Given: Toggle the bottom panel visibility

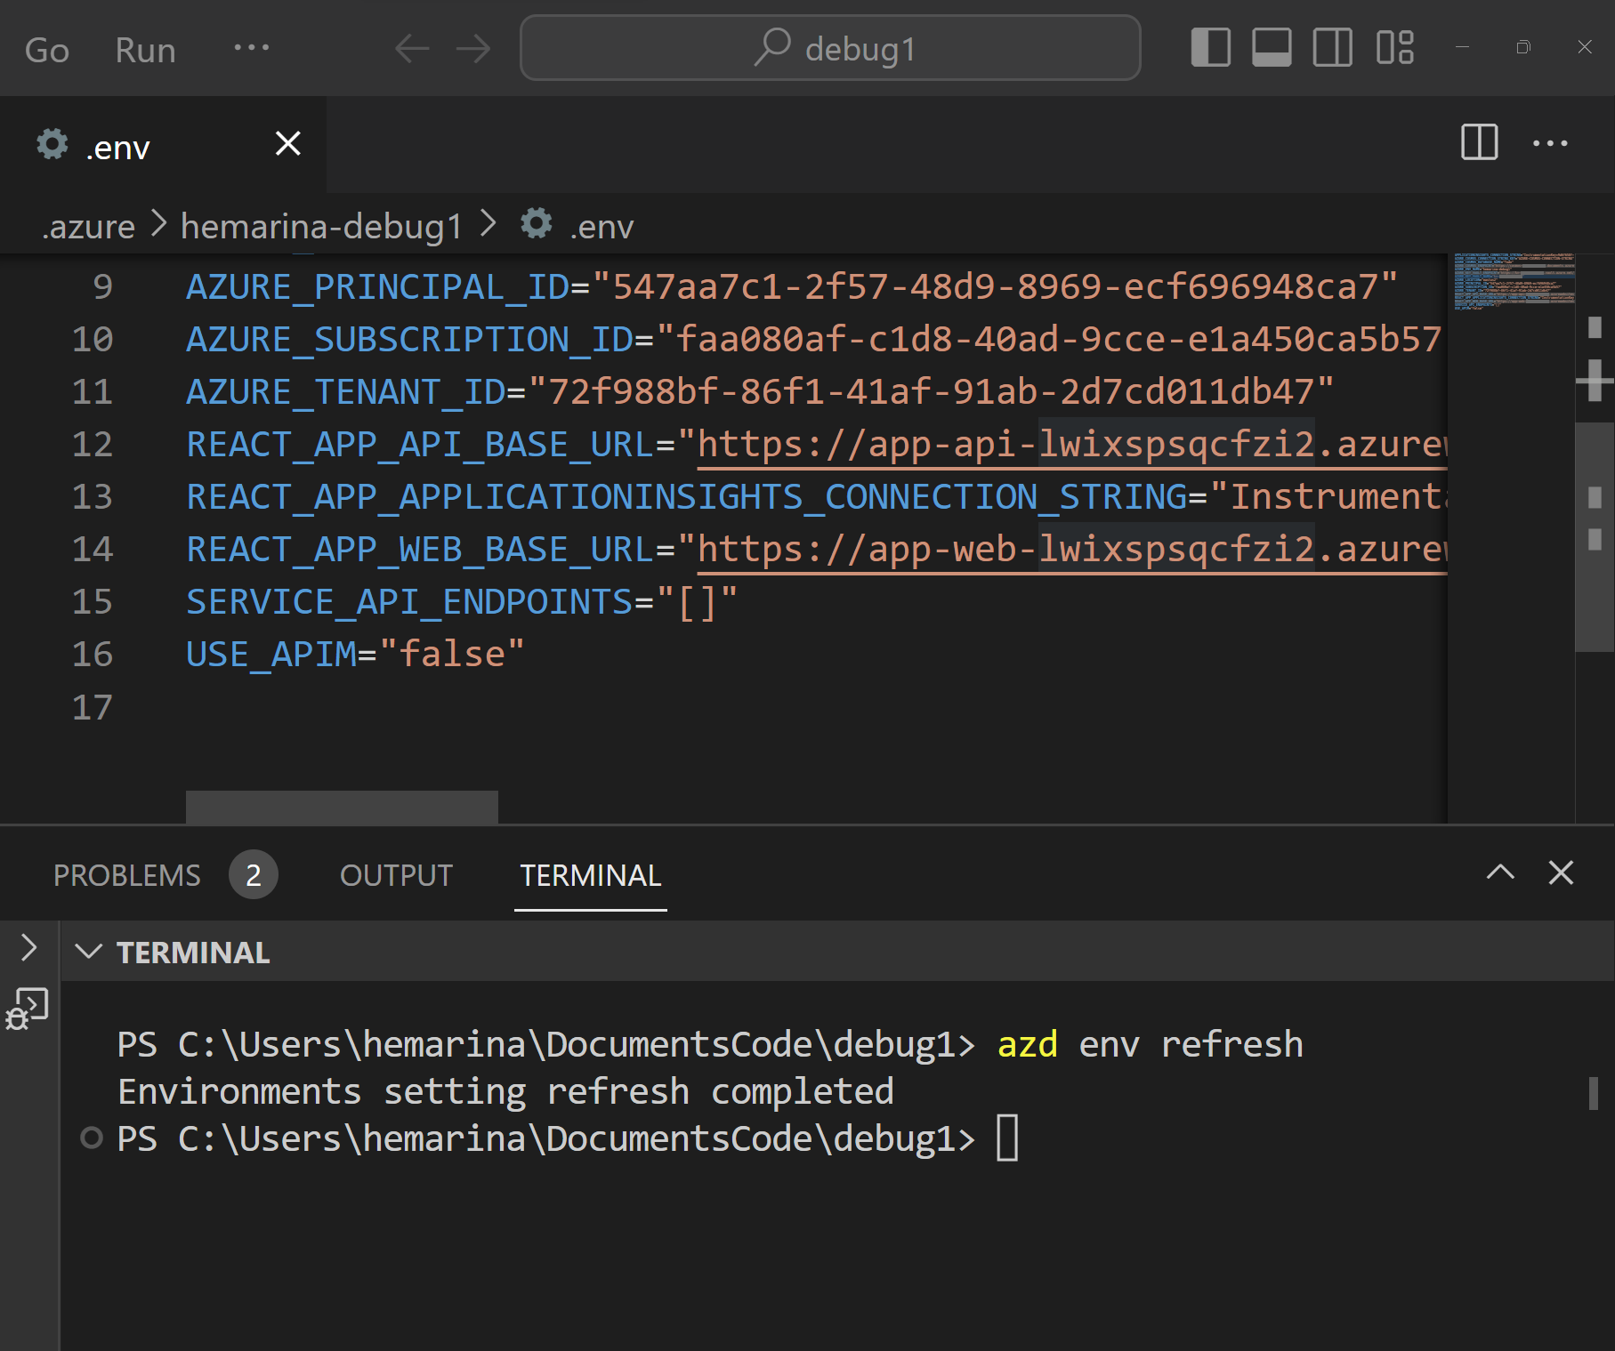Looking at the screenshot, I should pos(1271,47).
